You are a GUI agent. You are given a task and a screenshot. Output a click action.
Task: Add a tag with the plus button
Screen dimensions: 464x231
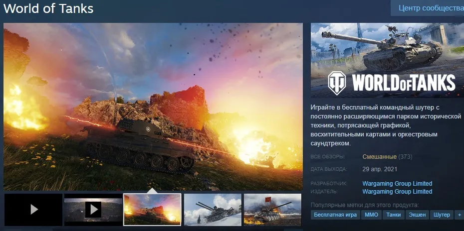click(460, 215)
